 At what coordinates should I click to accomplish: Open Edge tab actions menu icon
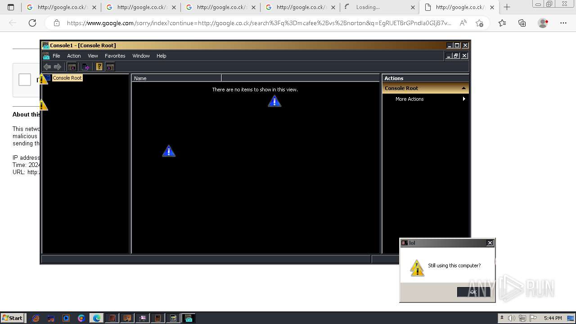11,7
